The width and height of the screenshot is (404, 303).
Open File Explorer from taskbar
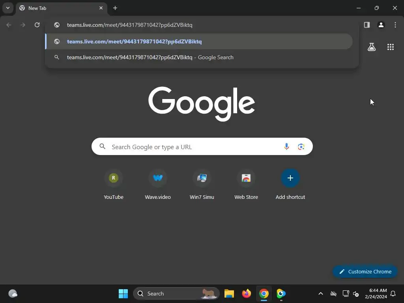229,294
